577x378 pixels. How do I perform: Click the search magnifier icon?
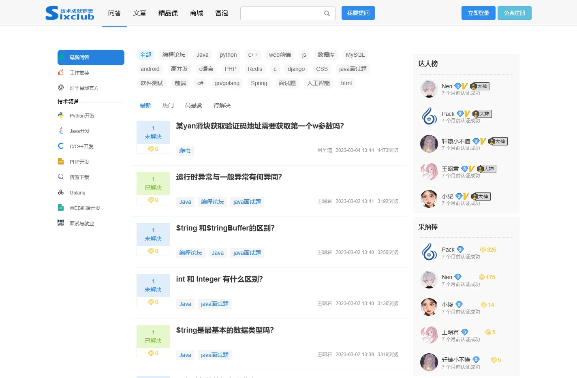coord(327,13)
